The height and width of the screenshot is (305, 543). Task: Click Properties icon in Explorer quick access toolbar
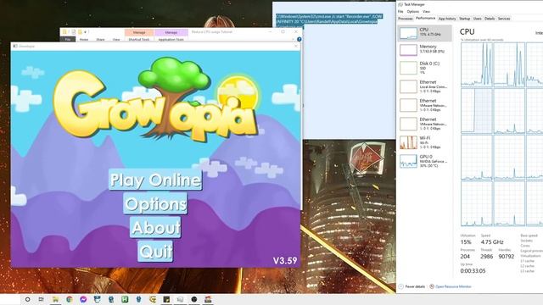click(x=74, y=32)
